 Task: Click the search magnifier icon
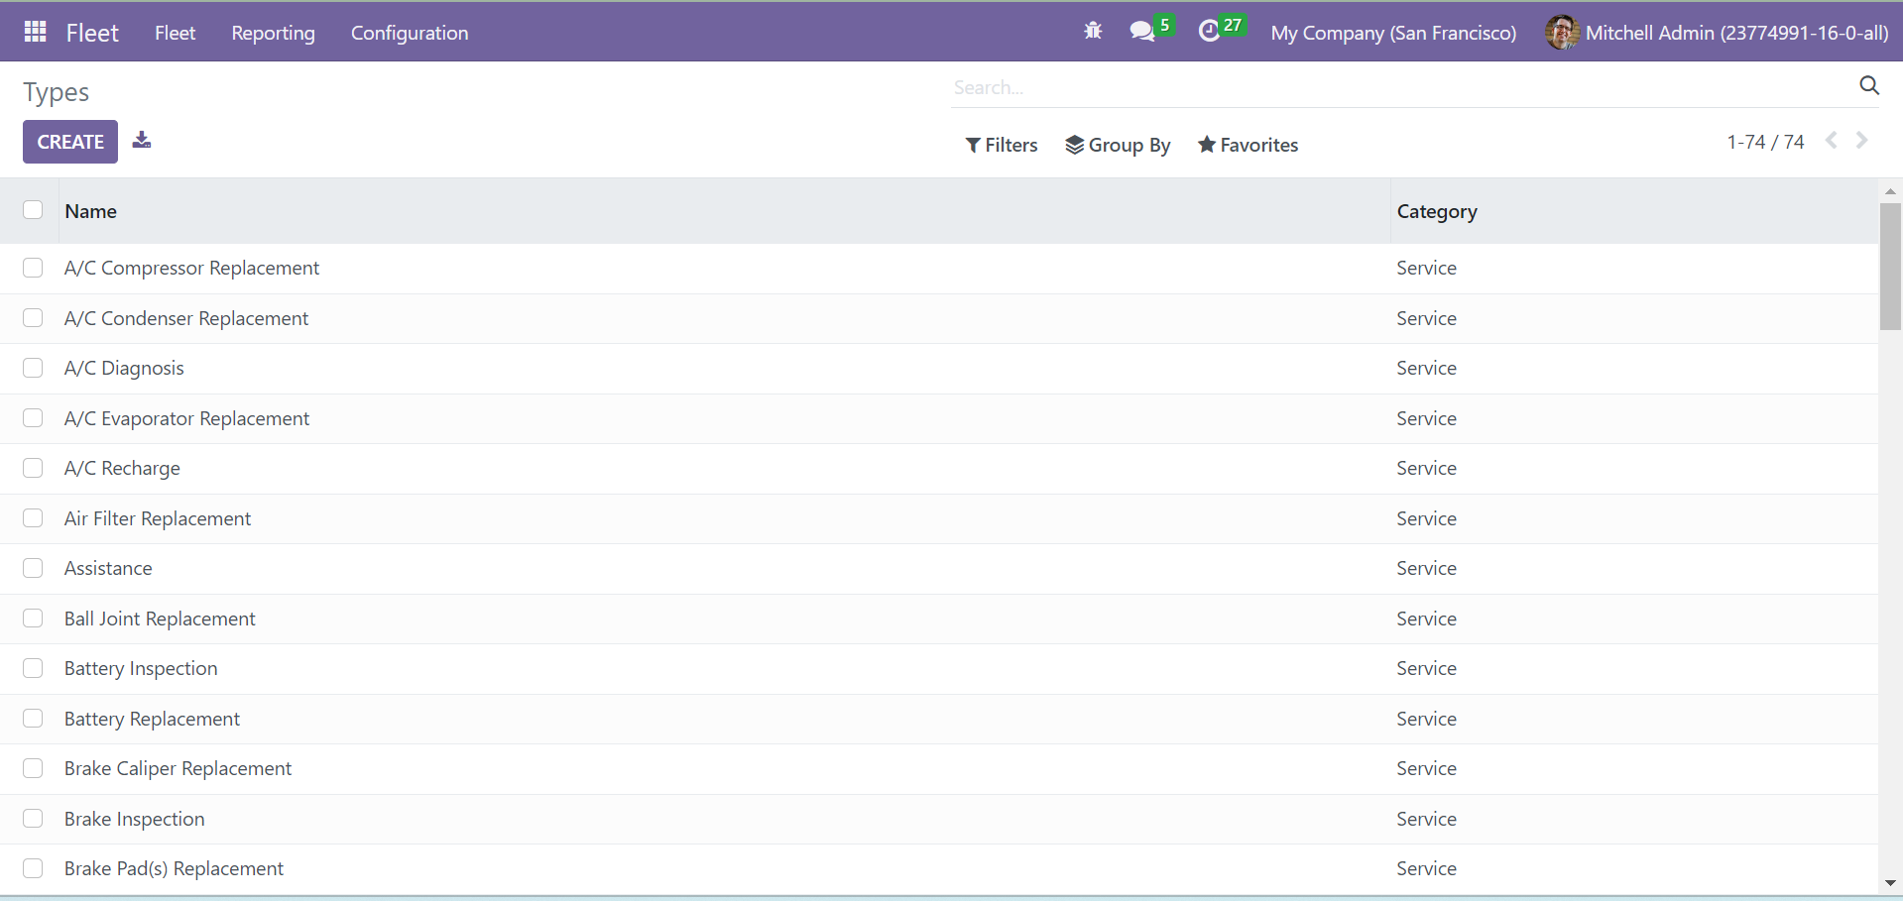point(1869,85)
